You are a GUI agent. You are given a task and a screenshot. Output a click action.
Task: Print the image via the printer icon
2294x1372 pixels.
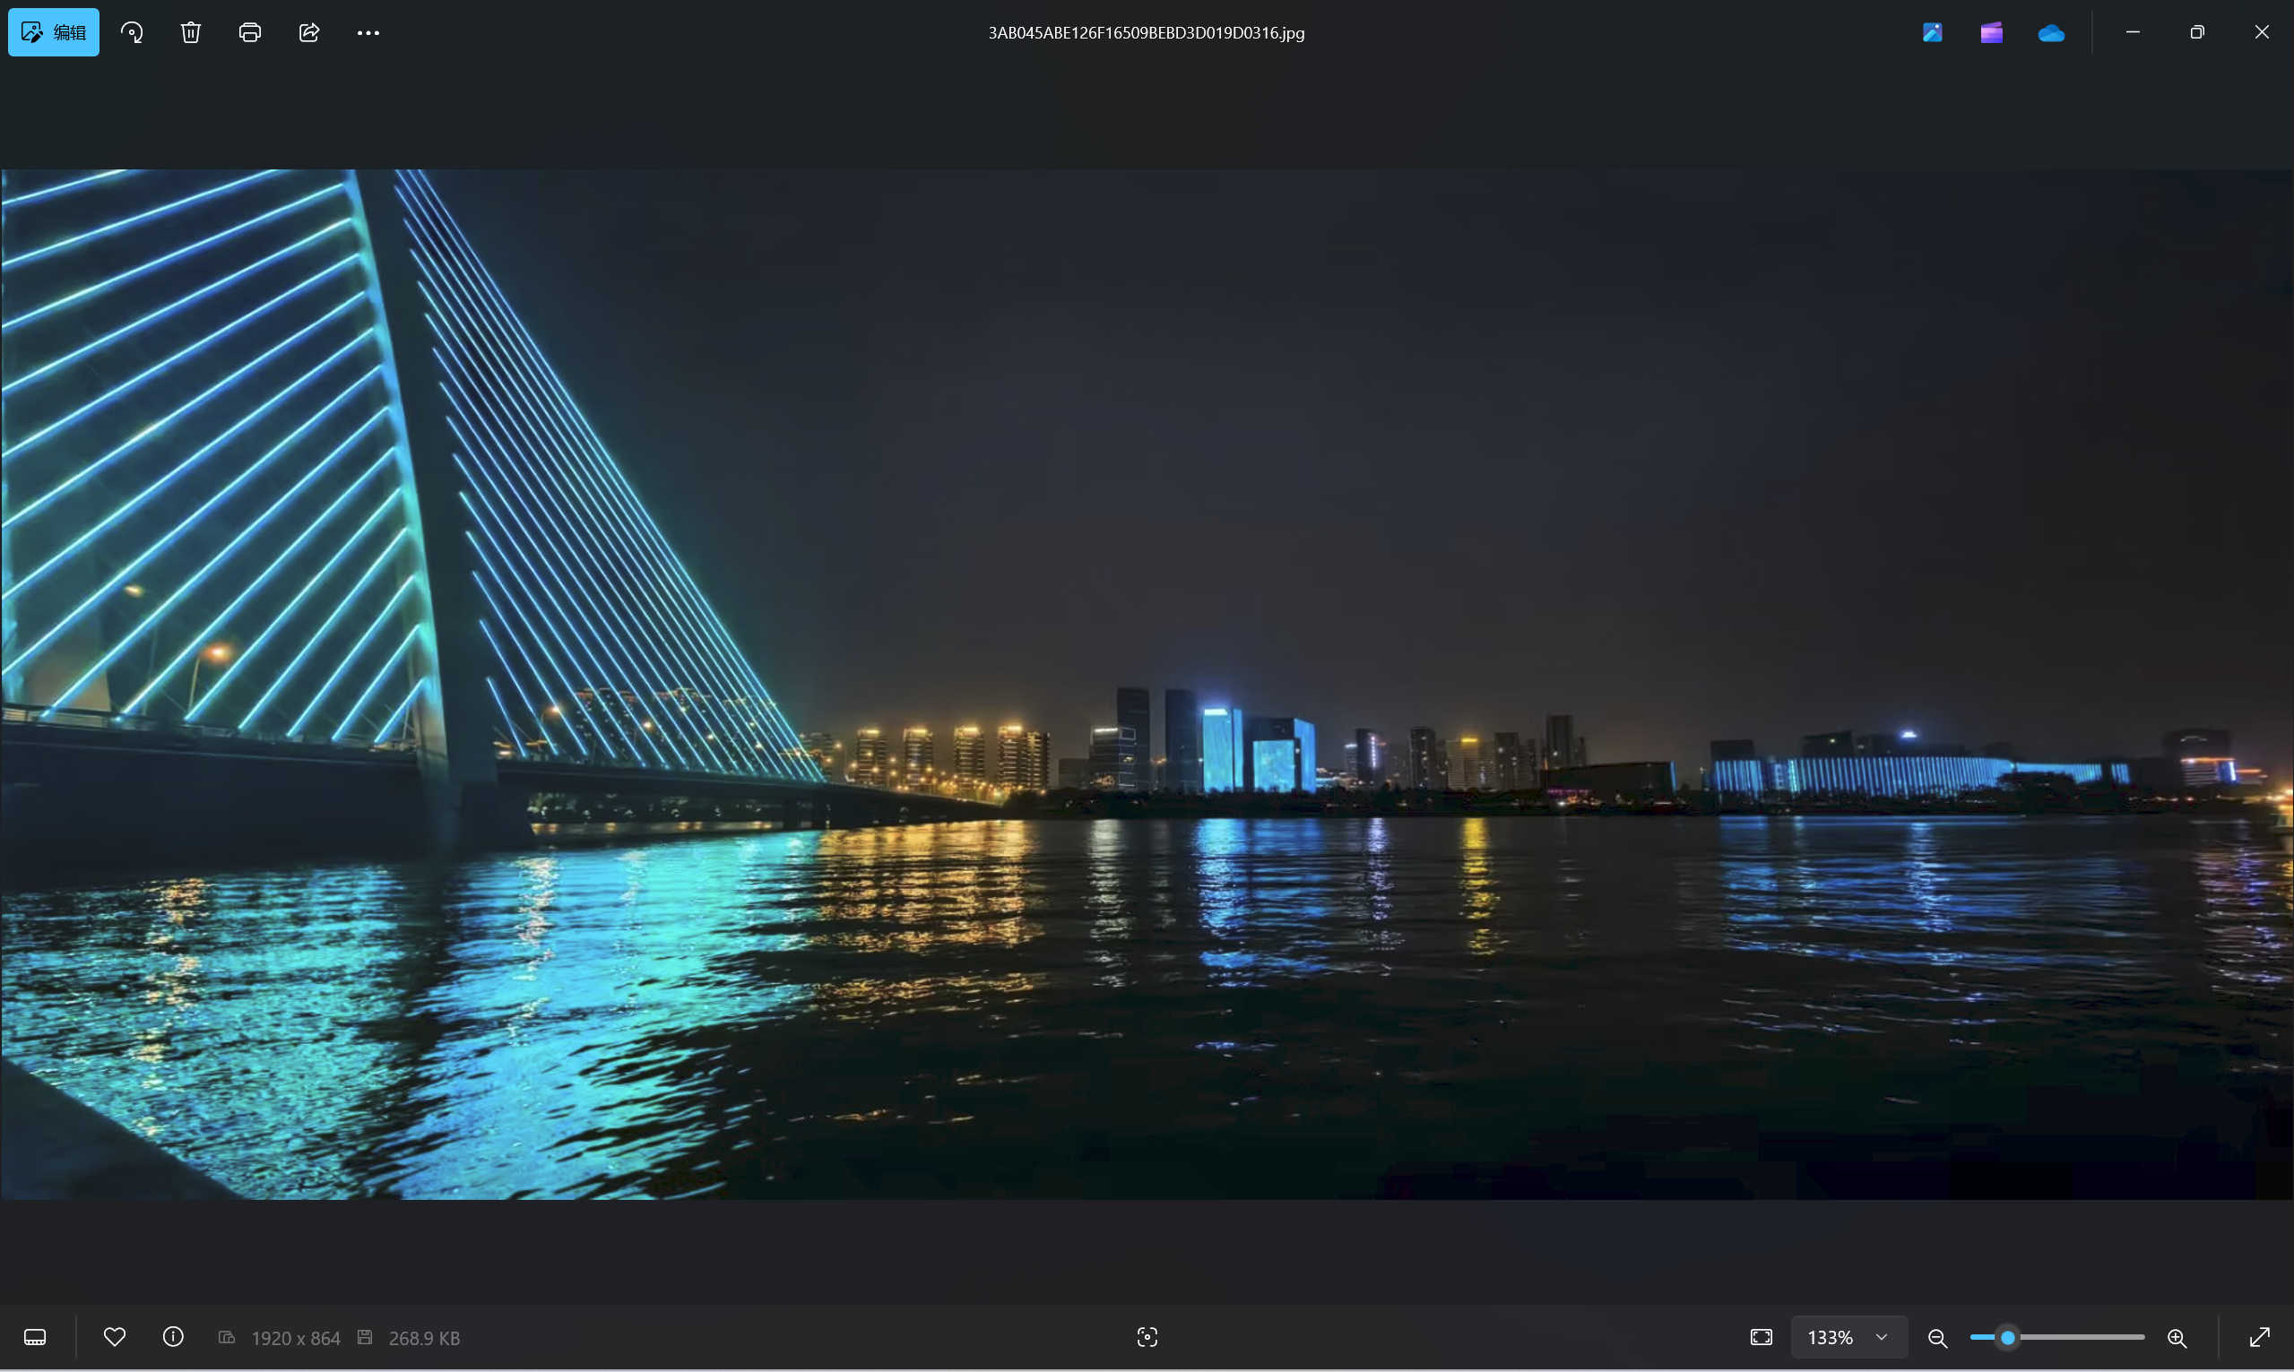click(249, 32)
